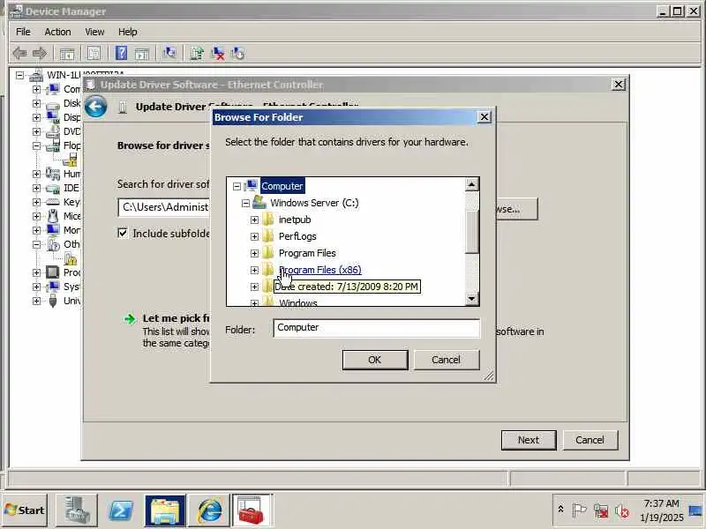Expand the Program Files folder
Image resolution: width=706 pixels, height=529 pixels.
(254, 253)
